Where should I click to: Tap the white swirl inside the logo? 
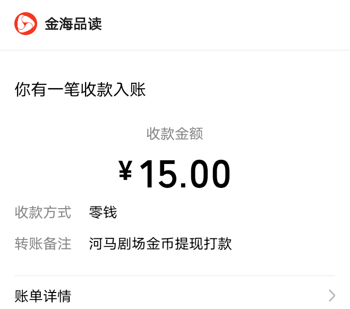[25, 24]
